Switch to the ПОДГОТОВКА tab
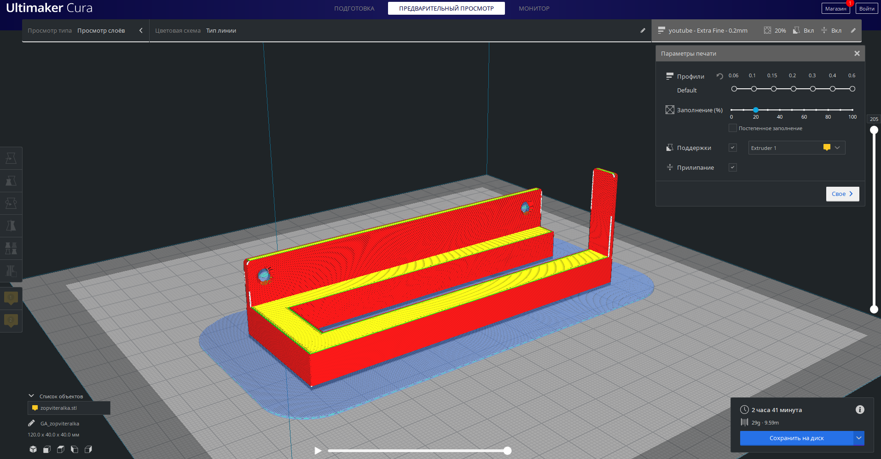 pos(354,8)
